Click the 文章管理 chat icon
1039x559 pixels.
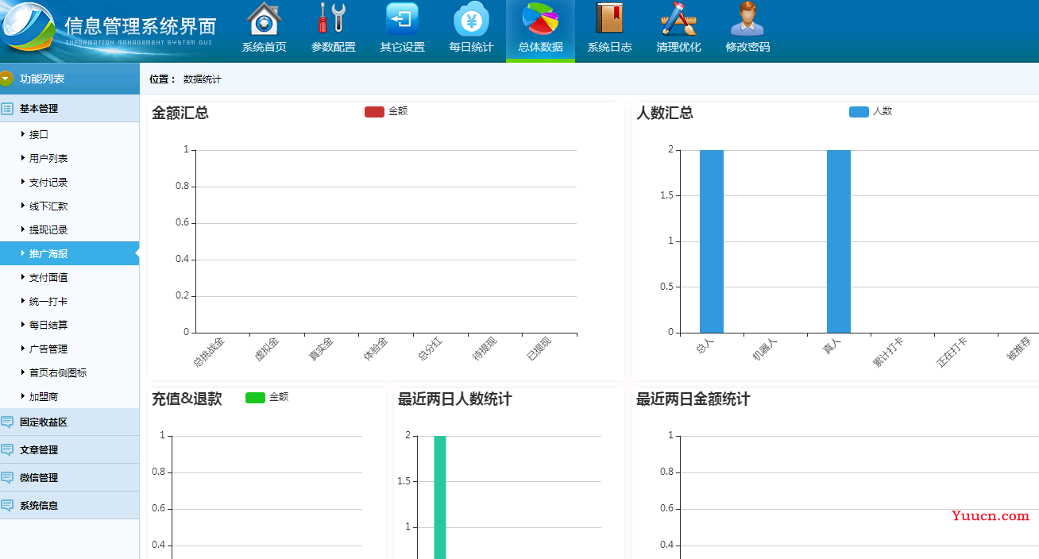click(7, 449)
